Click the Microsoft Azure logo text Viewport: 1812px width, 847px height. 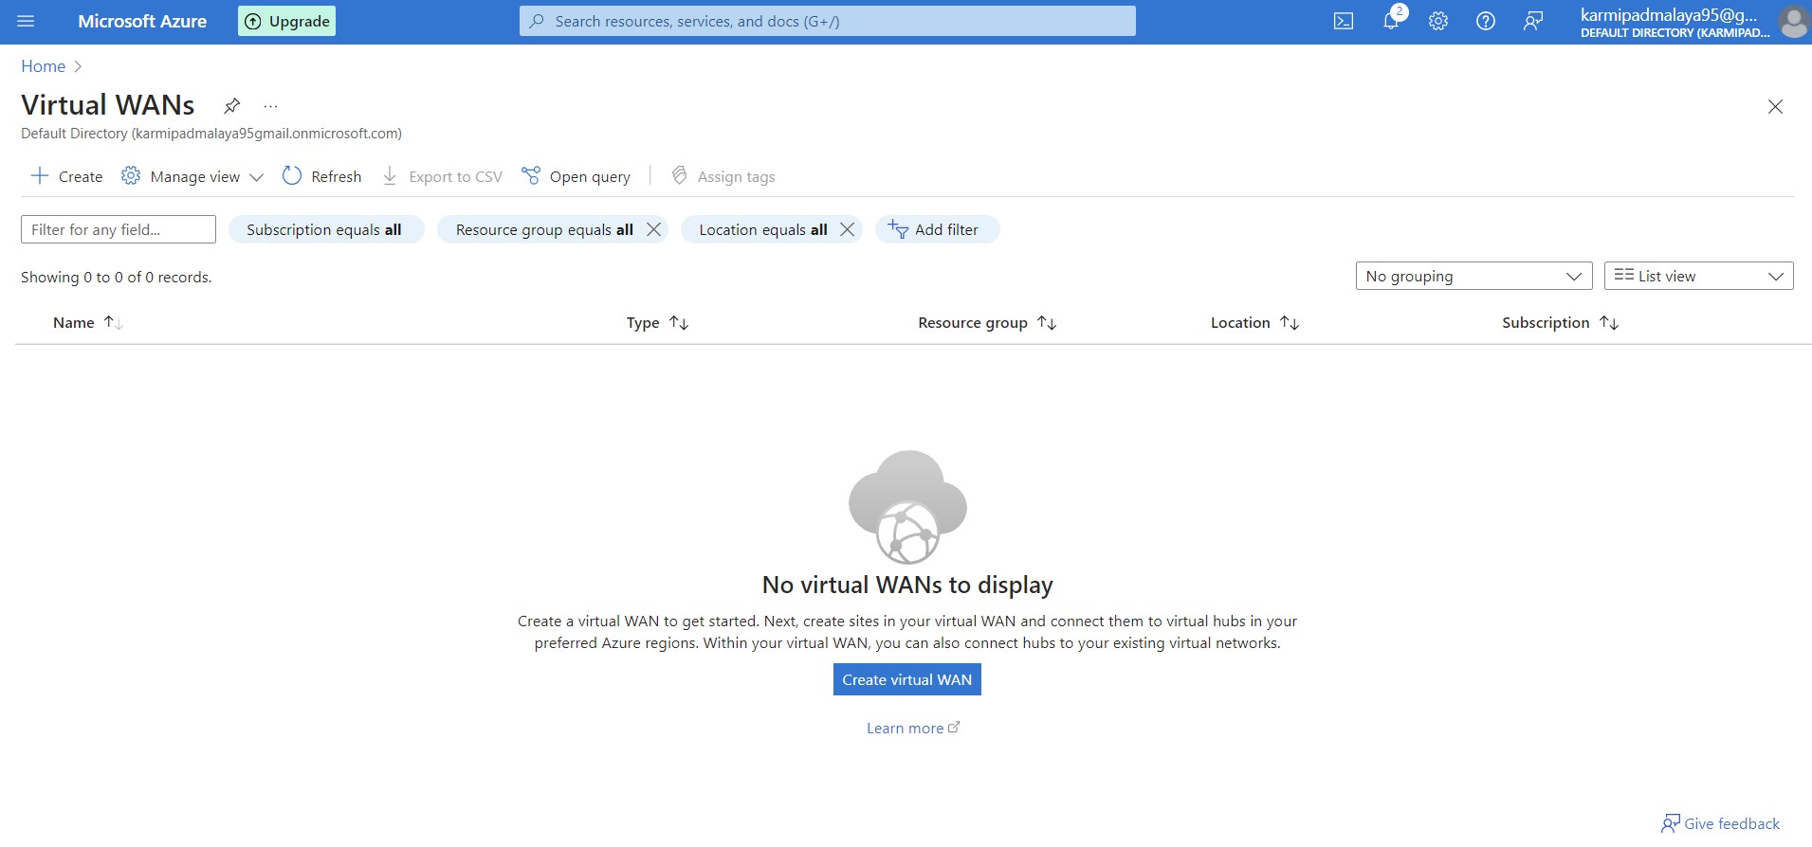coord(142,21)
